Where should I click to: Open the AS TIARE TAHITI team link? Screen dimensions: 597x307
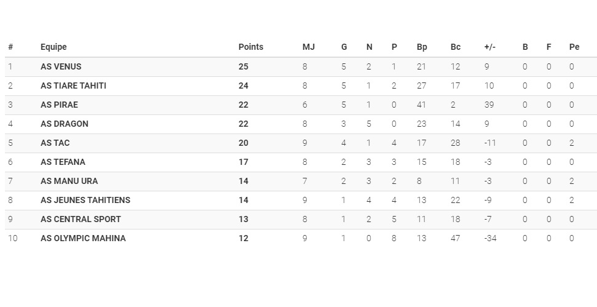(73, 86)
